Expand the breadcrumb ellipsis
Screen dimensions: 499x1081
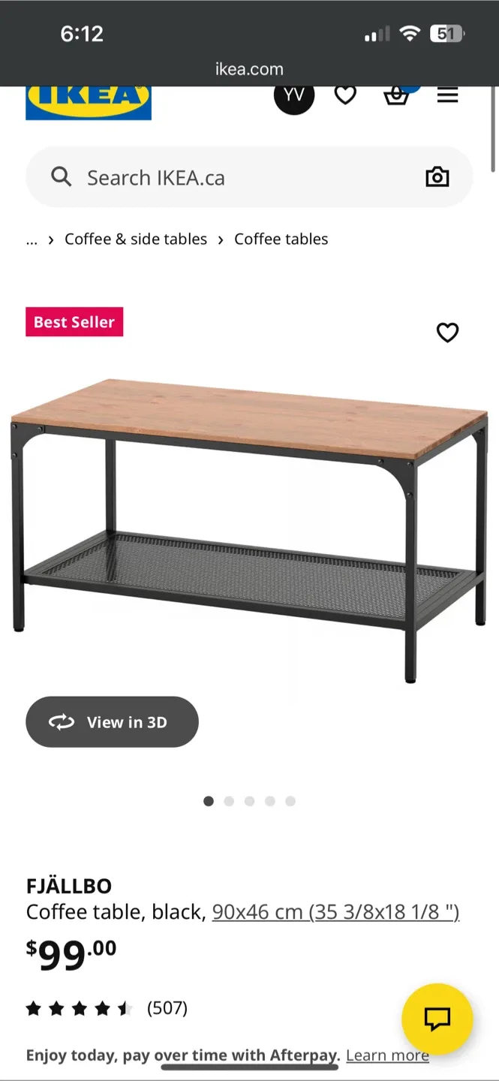point(32,239)
